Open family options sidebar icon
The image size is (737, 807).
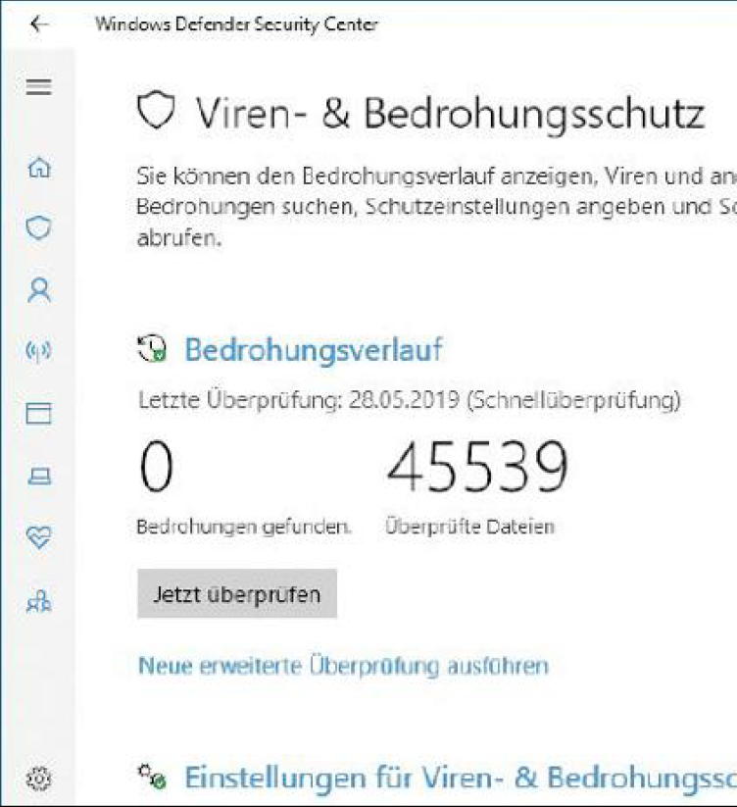[38, 601]
